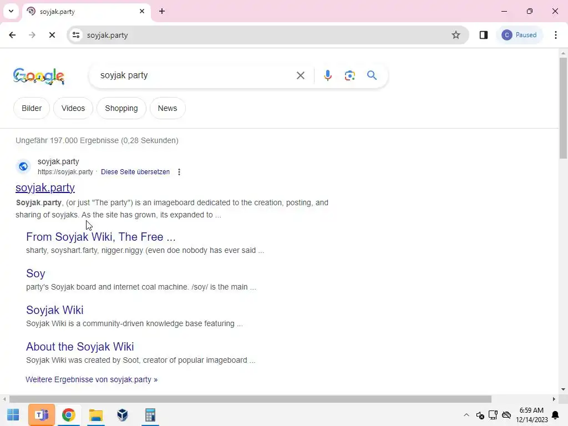Viewport: 568px width, 426px height.
Task: Open VirtualBox from taskbar
Action: [x=123, y=415]
